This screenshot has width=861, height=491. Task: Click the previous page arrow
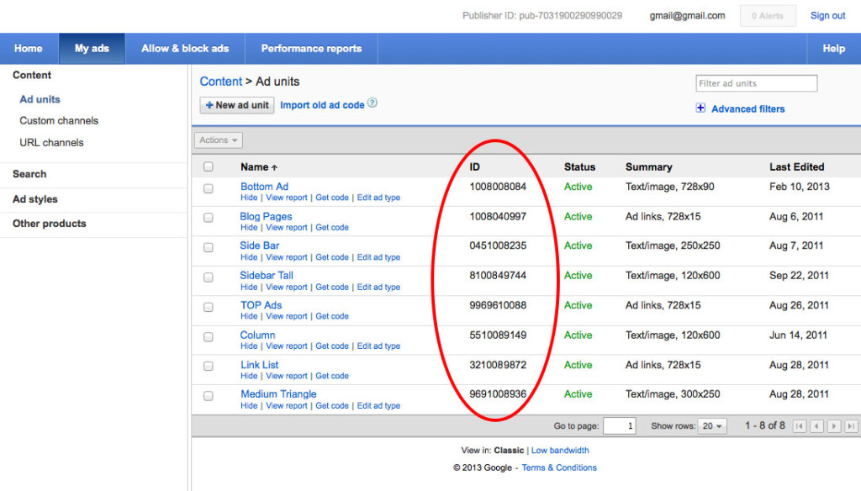coord(817,426)
